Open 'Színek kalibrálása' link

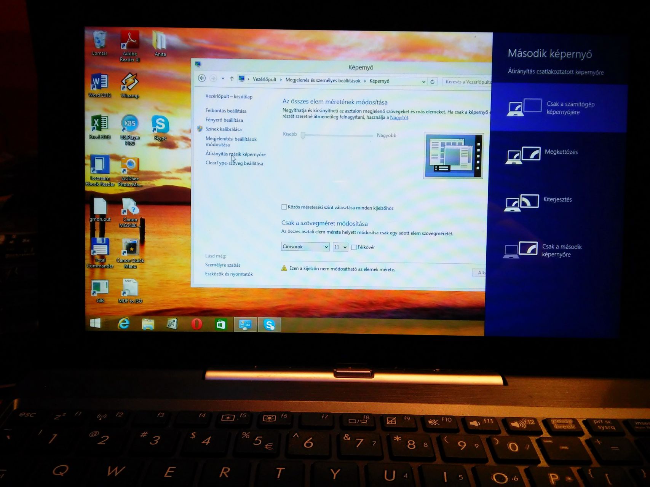(x=224, y=129)
